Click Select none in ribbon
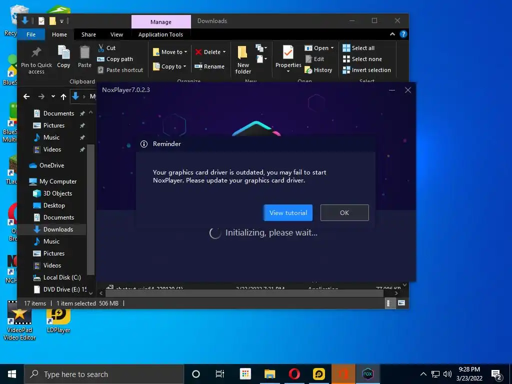Viewport: 512px width, 384px height. (x=362, y=59)
